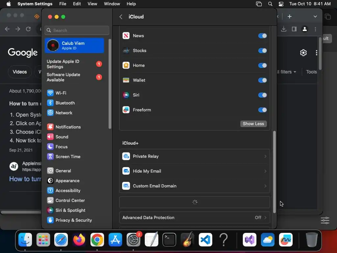Open the Edit menu
The width and height of the screenshot is (337, 253).
pyautogui.click(x=77, y=4)
